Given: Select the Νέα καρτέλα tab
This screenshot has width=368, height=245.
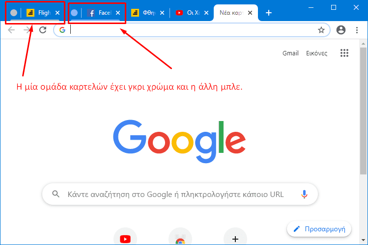Looking at the screenshot, I should pos(236,13).
